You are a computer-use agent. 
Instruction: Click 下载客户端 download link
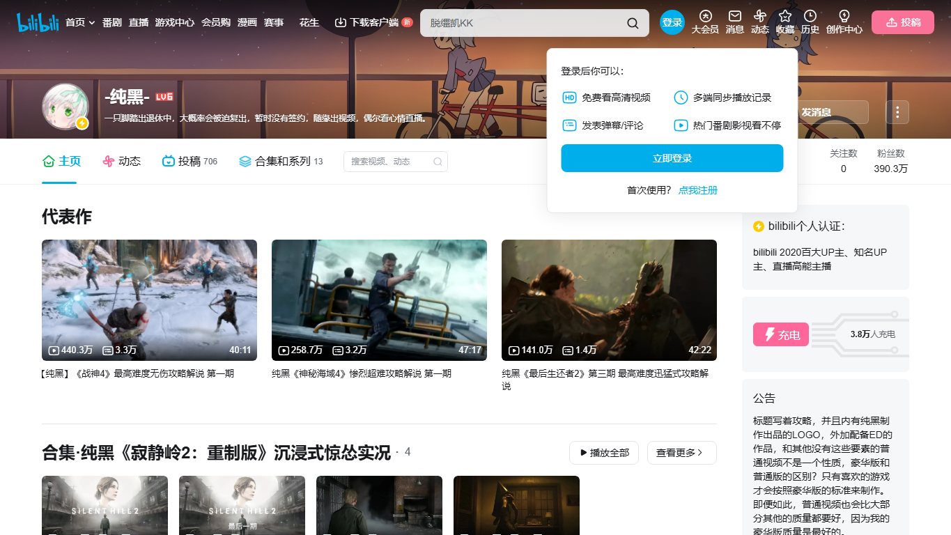(x=373, y=22)
